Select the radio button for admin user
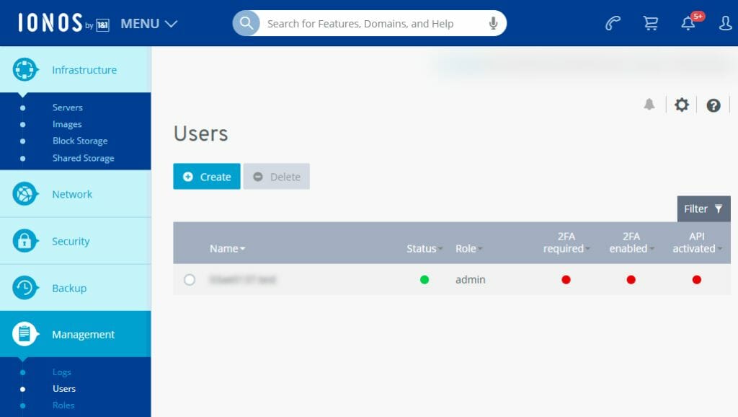 pyautogui.click(x=190, y=280)
